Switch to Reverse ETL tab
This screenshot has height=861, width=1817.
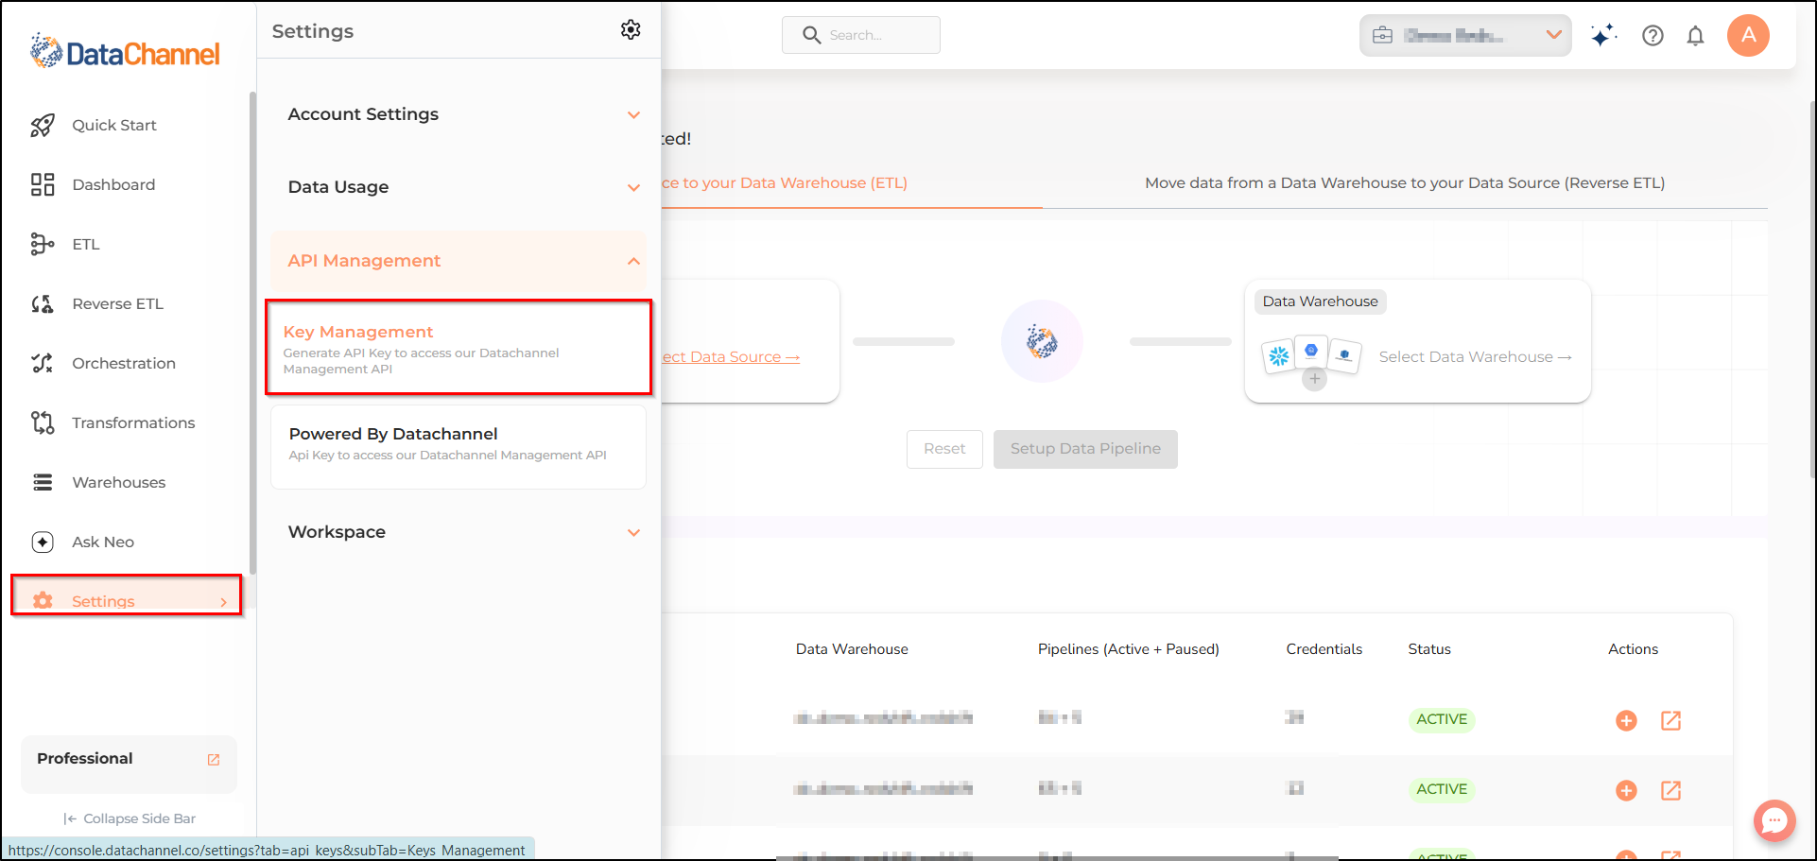[x=1405, y=183]
